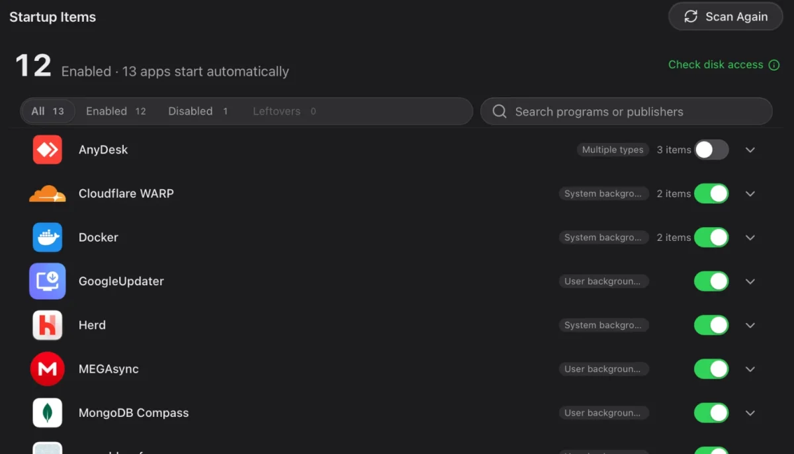
Task: Click the AnyDesk Multiple types tag
Action: 613,150
